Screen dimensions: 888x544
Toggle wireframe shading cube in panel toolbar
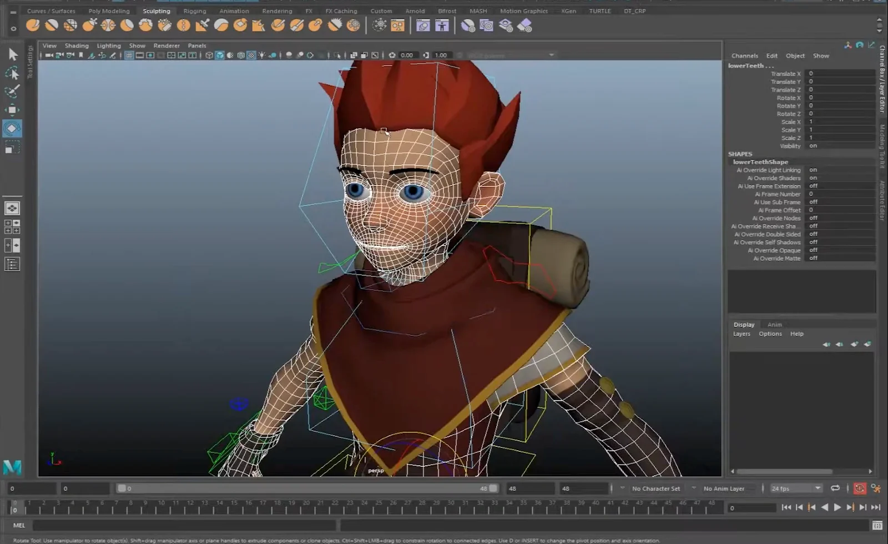(x=209, y=55)
